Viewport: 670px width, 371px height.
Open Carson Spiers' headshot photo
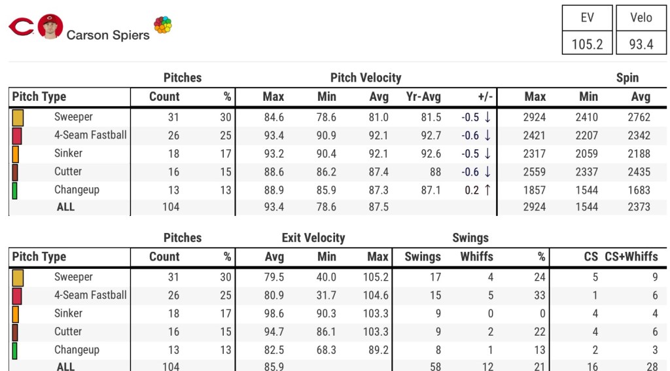[x=50, y=27]
